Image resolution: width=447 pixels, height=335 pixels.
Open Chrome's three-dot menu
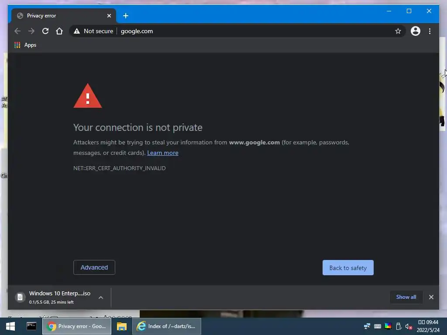pyautogui.click(x=430, y=31)
